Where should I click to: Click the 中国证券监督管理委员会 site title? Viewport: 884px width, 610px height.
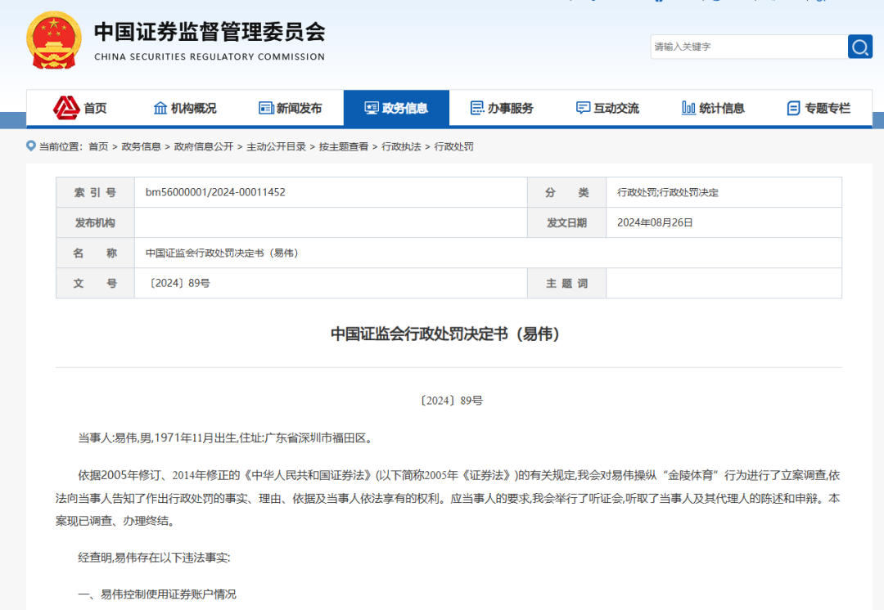tap(210, 32)
